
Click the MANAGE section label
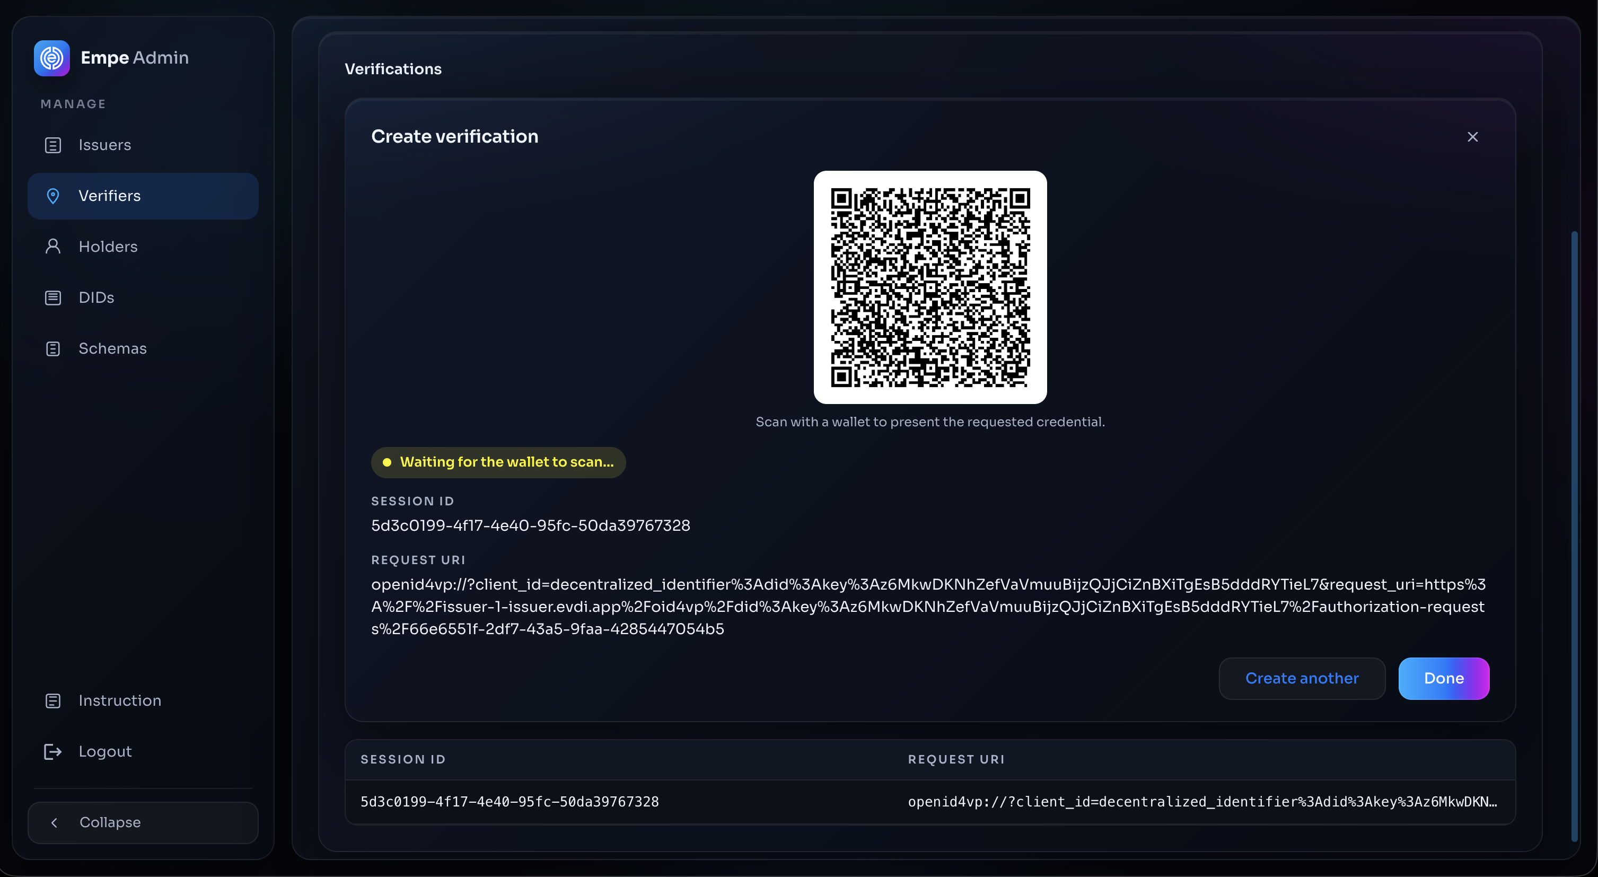point(73,104)
